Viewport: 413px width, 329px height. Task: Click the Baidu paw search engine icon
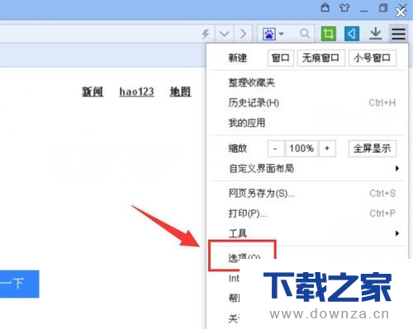[269, 34]
